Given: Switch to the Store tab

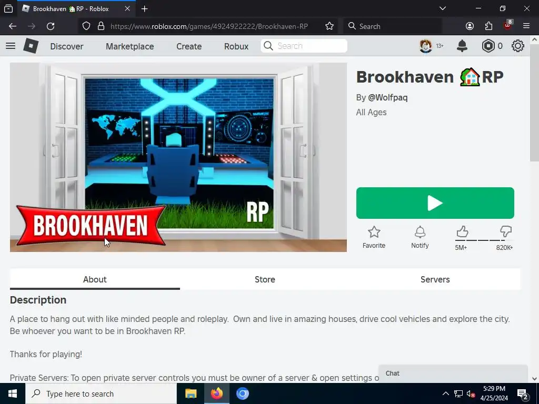Looking at the screenshot, I should [265, 279].
